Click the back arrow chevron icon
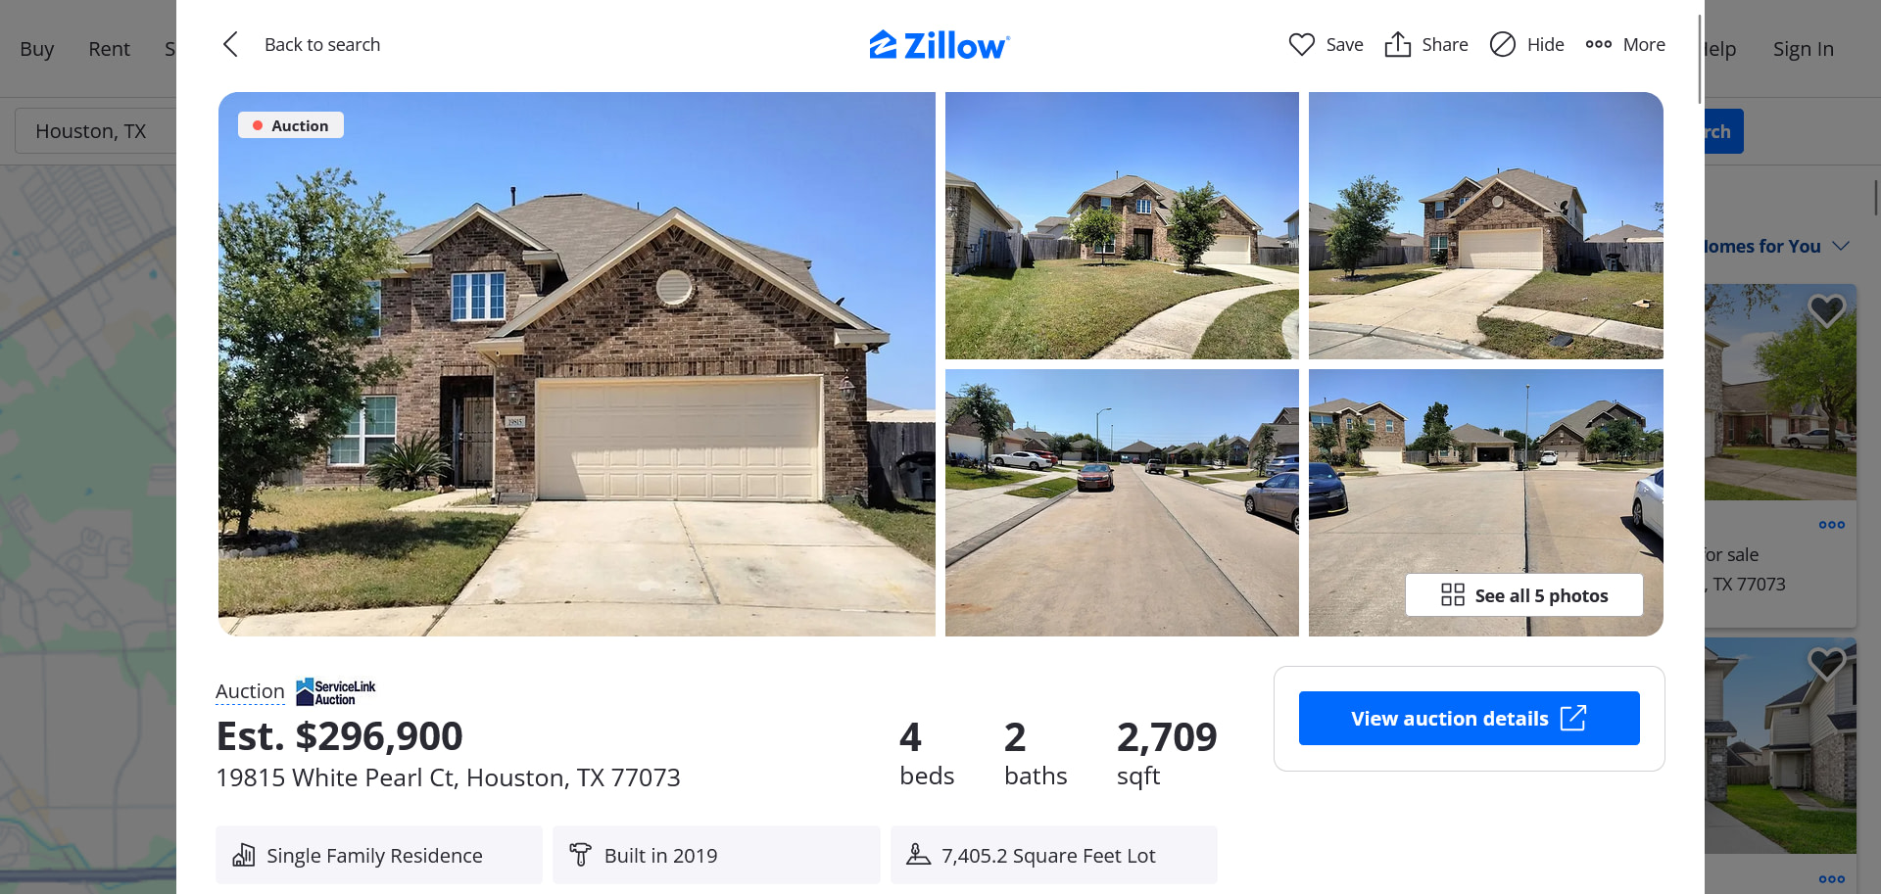 [x=230, y=44]
